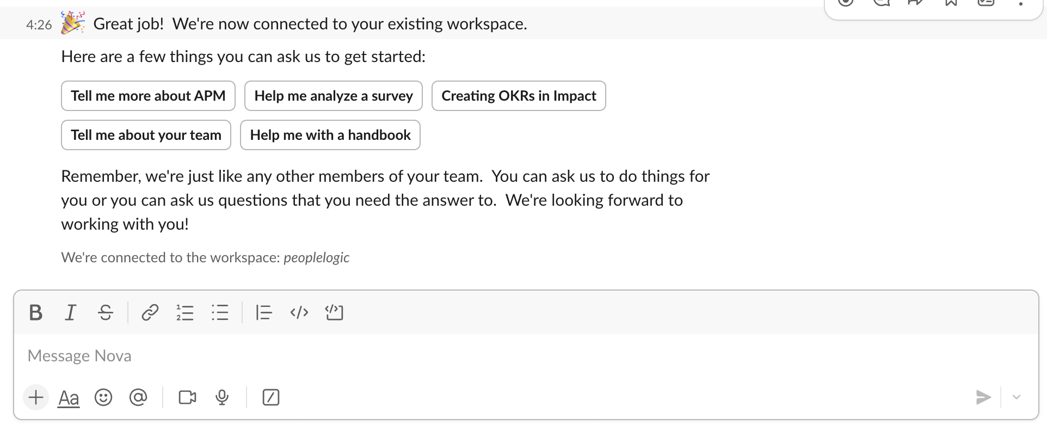Format selection as inline code
1047x431 pixels.
tap(299, 312)
